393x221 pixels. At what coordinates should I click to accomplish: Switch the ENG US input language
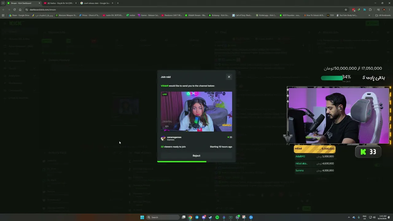(365, 217)
